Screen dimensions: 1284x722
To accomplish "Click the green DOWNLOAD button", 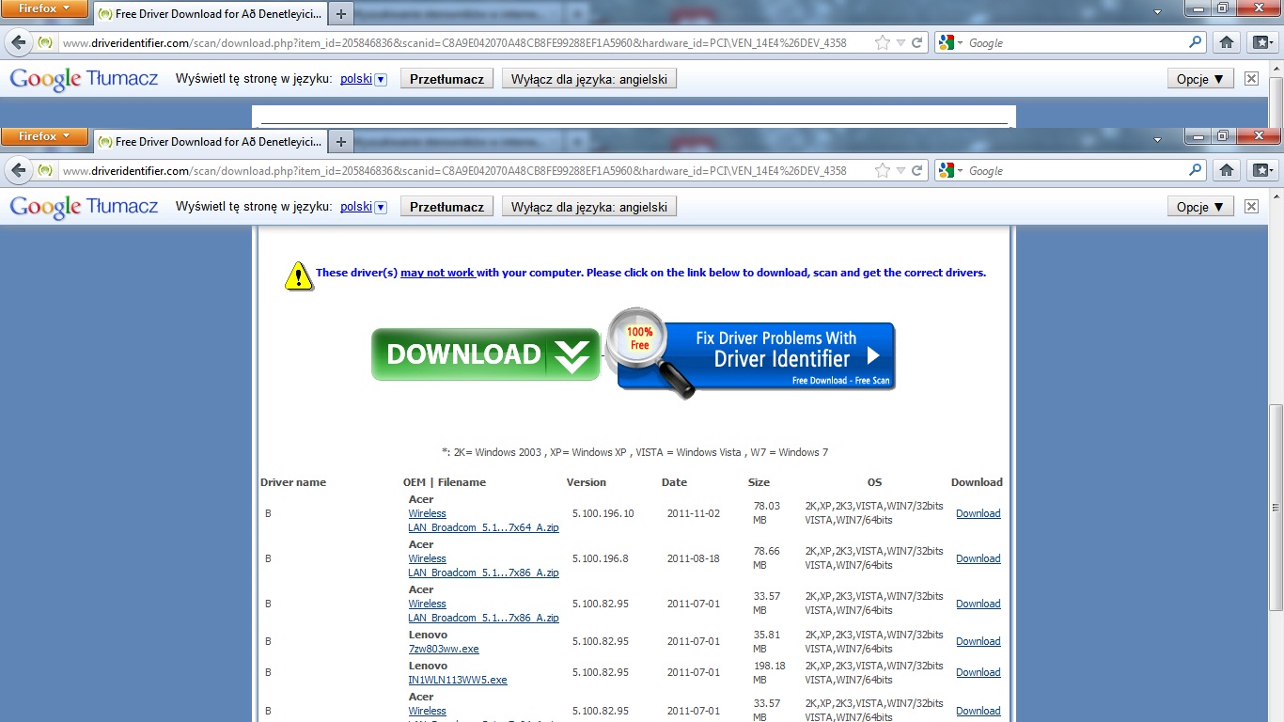I will click(486, 354).
